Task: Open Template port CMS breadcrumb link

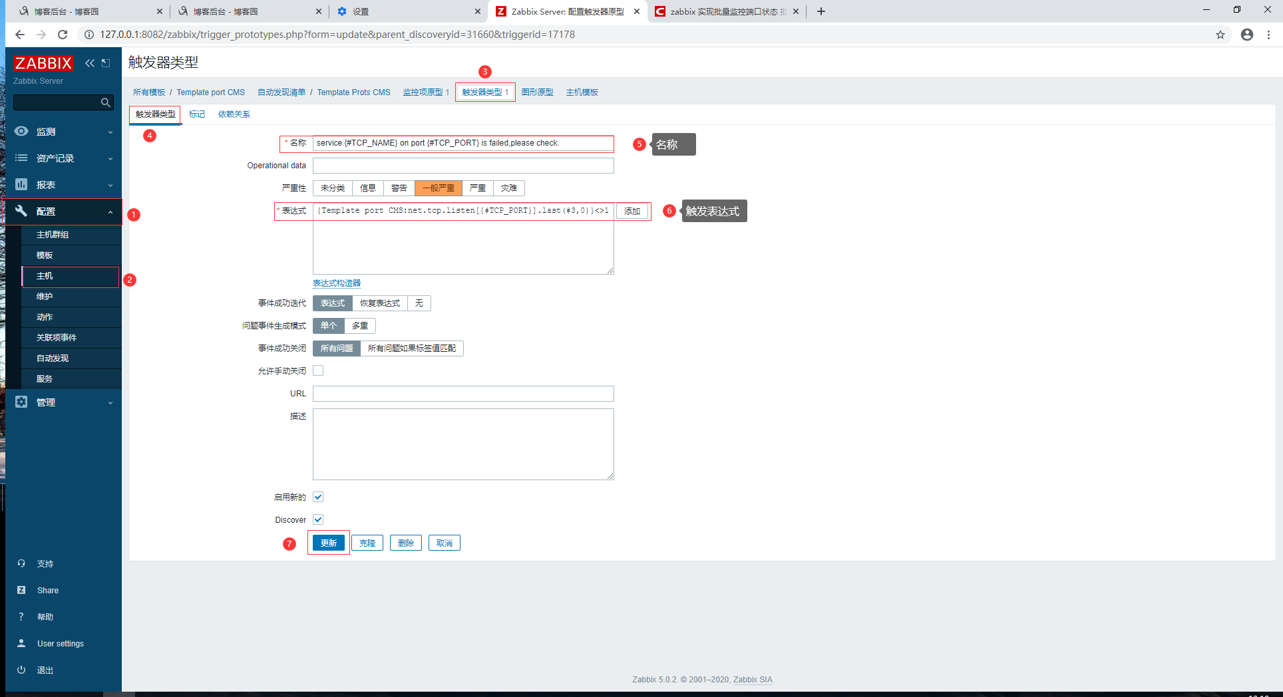Action: point(210,92)
